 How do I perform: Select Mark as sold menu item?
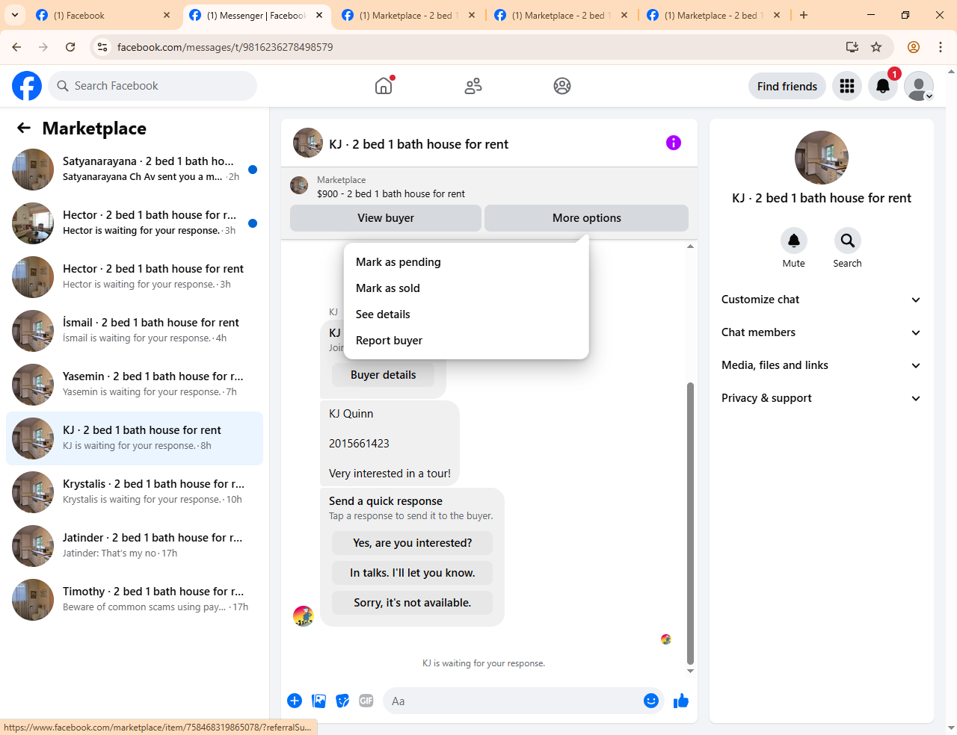point(467,288)
